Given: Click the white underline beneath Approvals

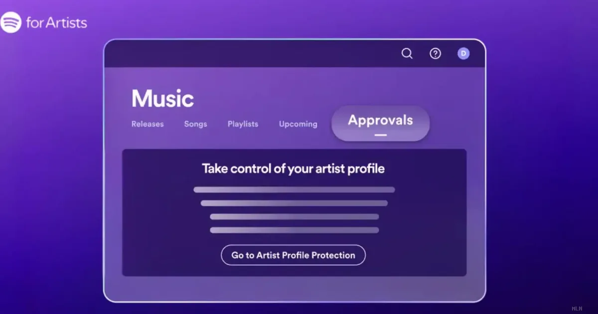Looking at the screenshot, I should click(x=381, y=135).
